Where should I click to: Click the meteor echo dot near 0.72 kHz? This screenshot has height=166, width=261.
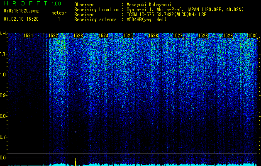pos(76,132)
